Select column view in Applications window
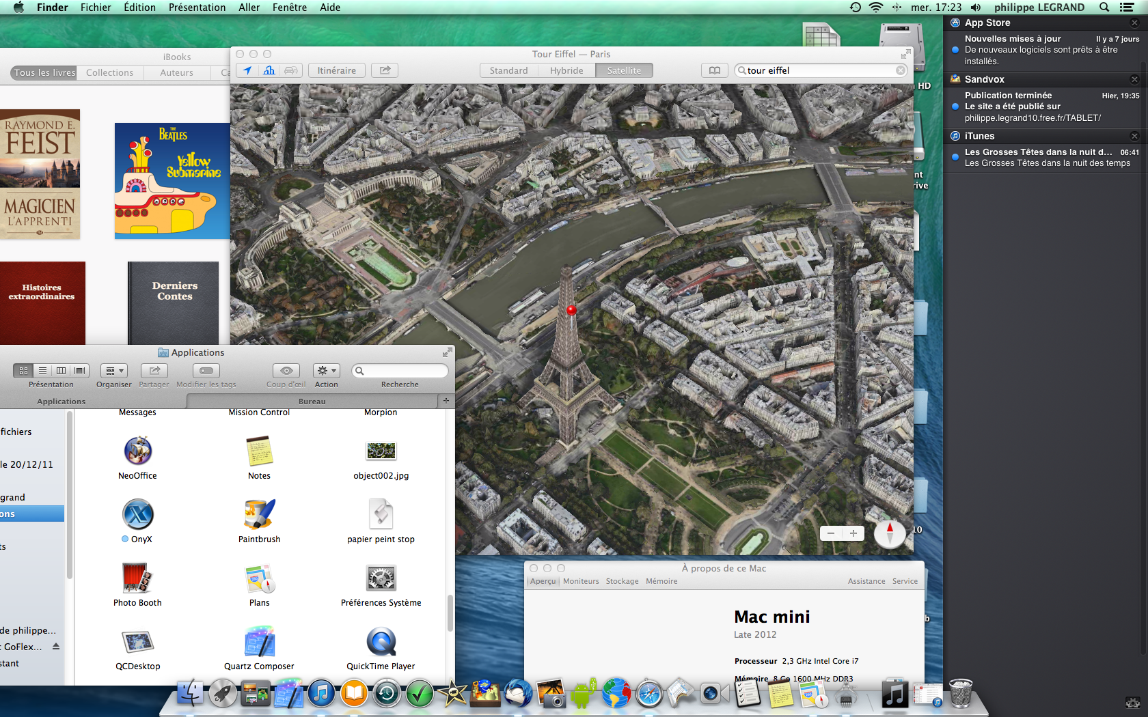This screenshot has width=1148, height=717. [61, 371]
